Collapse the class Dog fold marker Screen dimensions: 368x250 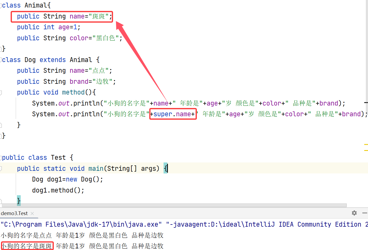1,60
